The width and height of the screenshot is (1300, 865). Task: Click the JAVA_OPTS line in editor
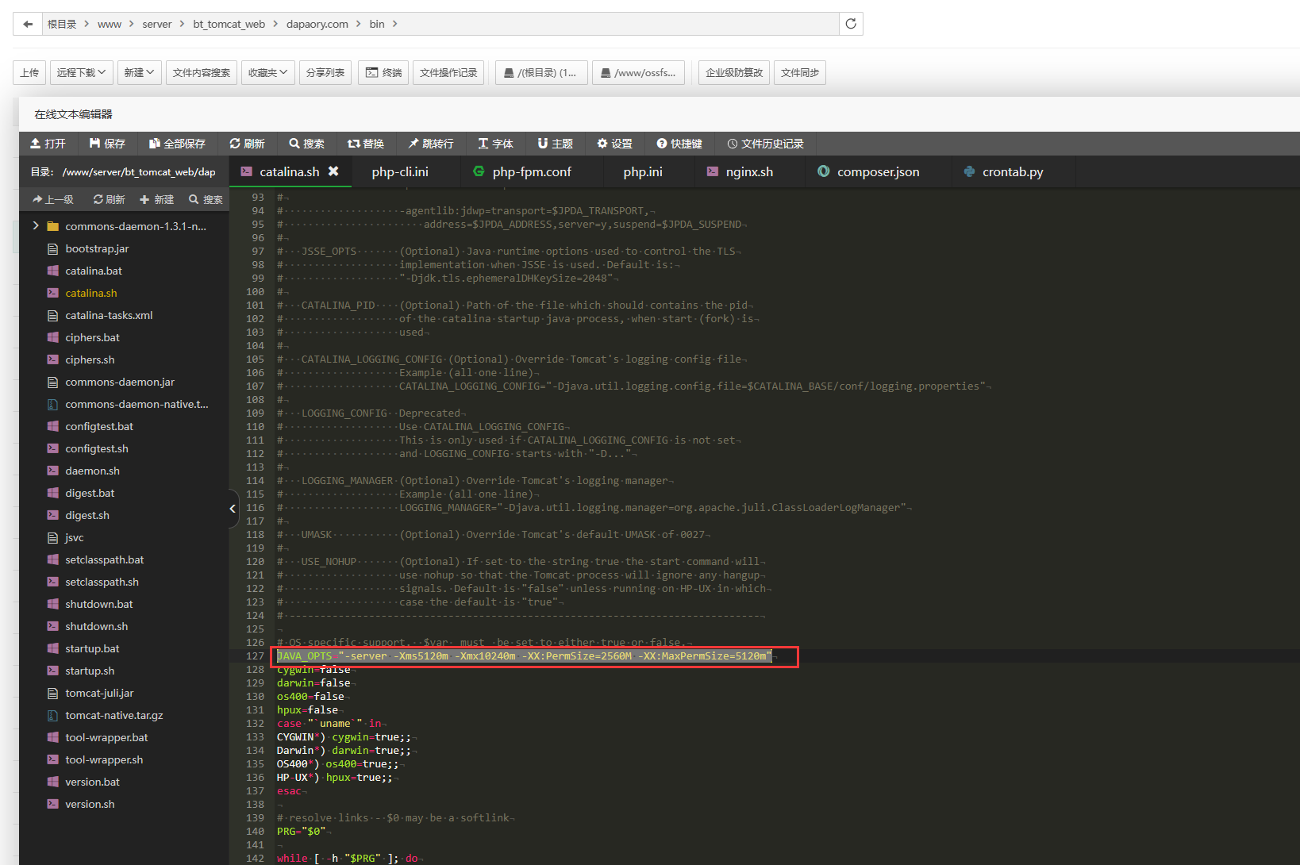[524, 656]
